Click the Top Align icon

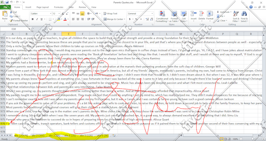tap(73, 14)
